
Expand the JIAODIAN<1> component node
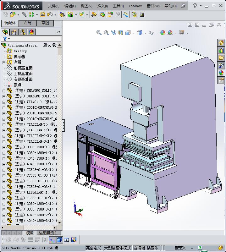click(4, 125)
